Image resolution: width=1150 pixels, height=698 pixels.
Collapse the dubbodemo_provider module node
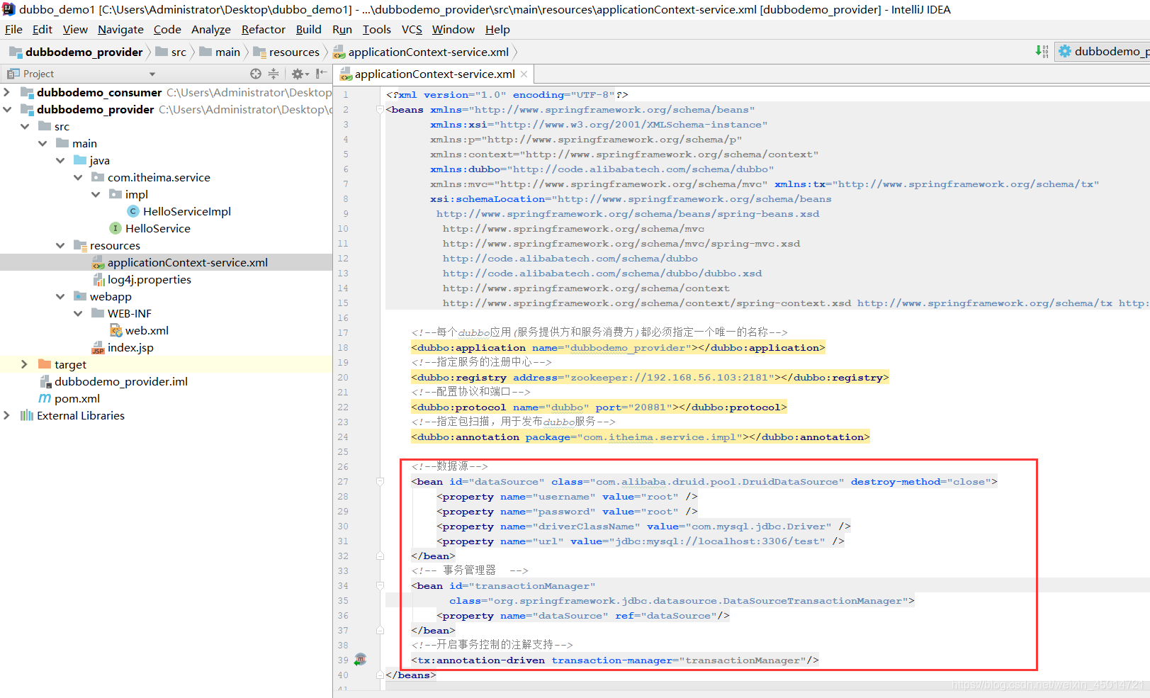(x=7, y=109)
